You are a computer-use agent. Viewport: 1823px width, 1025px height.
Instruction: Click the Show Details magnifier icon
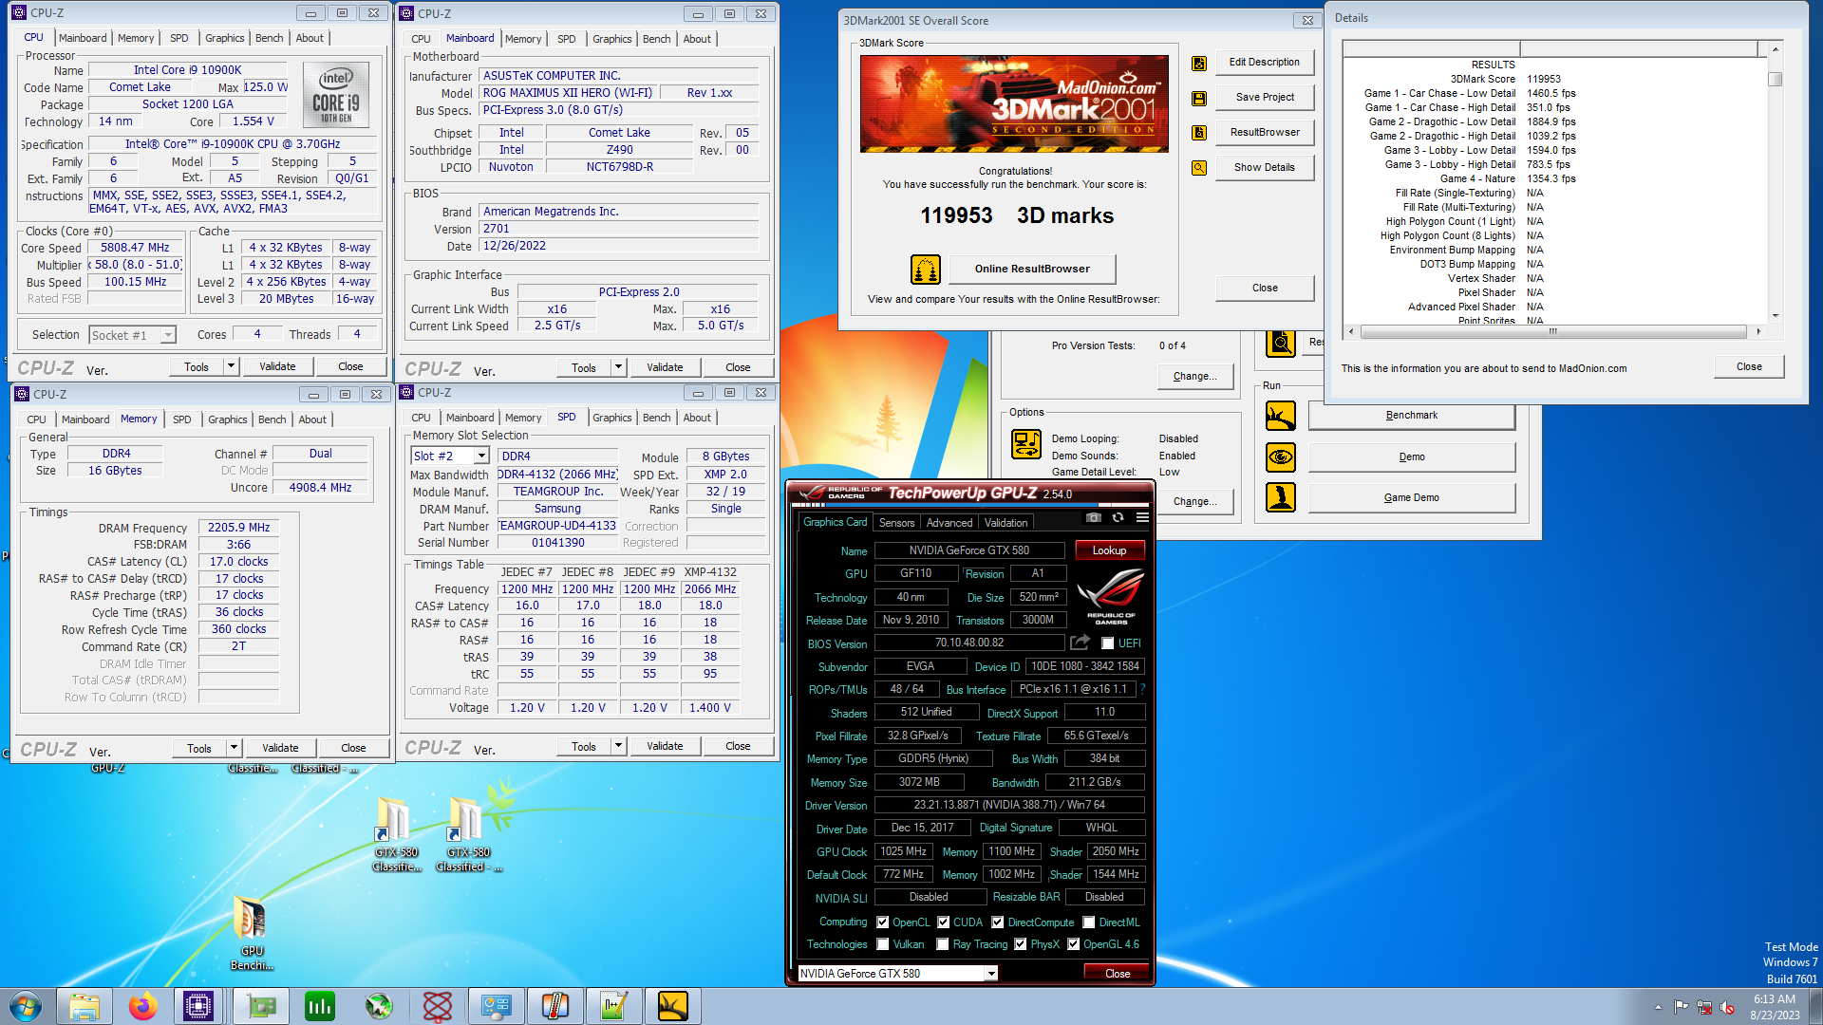click(x=1199, y=168)
